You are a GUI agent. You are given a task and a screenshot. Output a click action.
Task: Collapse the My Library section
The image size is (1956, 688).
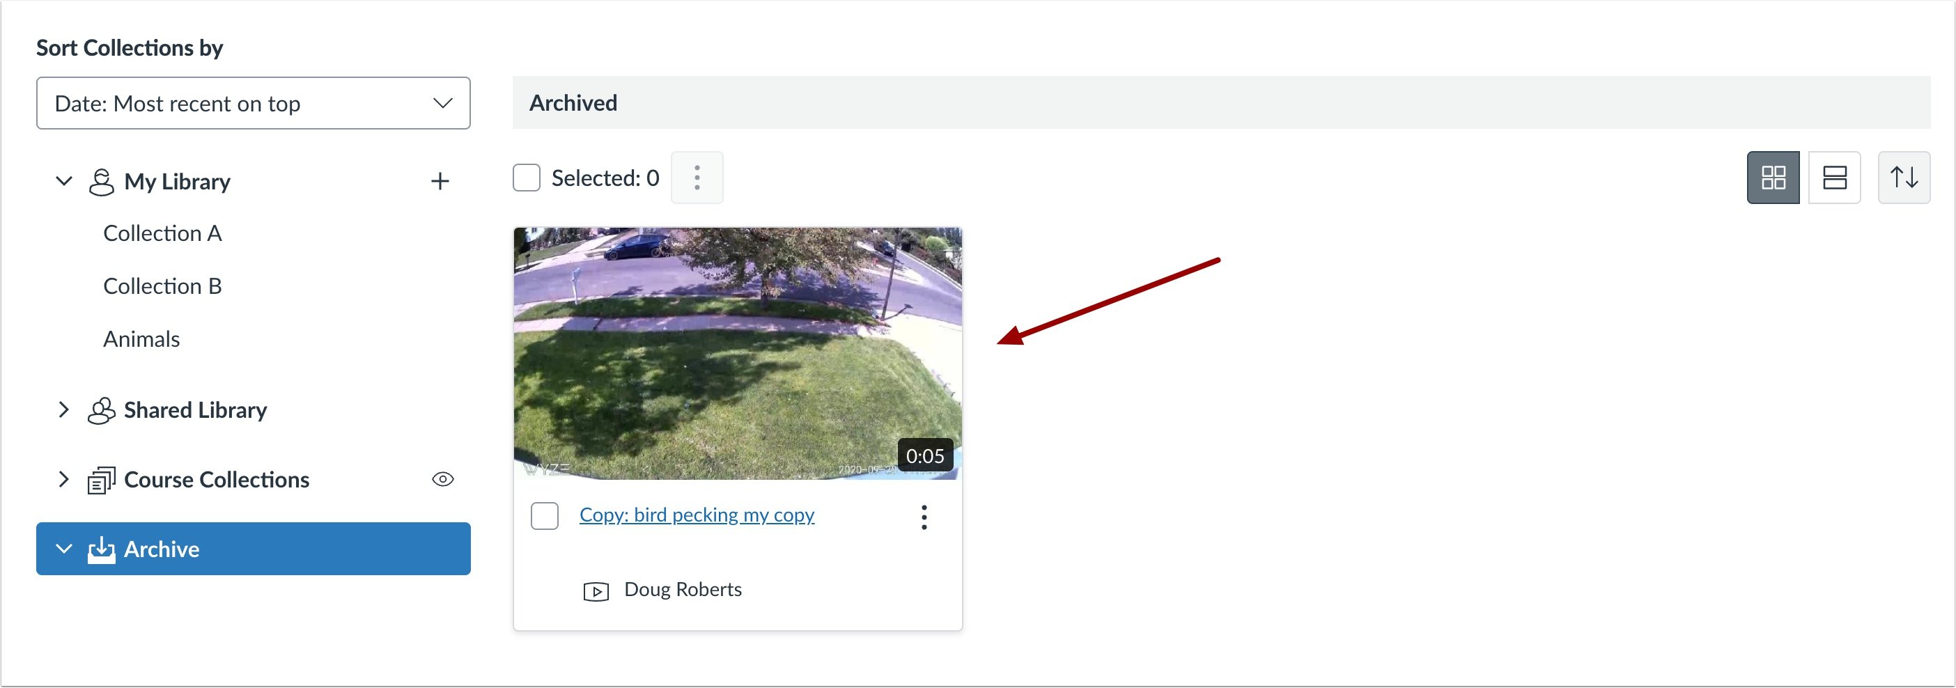64,181
